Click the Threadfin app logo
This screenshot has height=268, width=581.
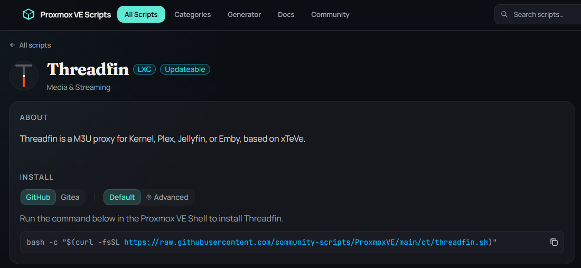click(24, 76)
